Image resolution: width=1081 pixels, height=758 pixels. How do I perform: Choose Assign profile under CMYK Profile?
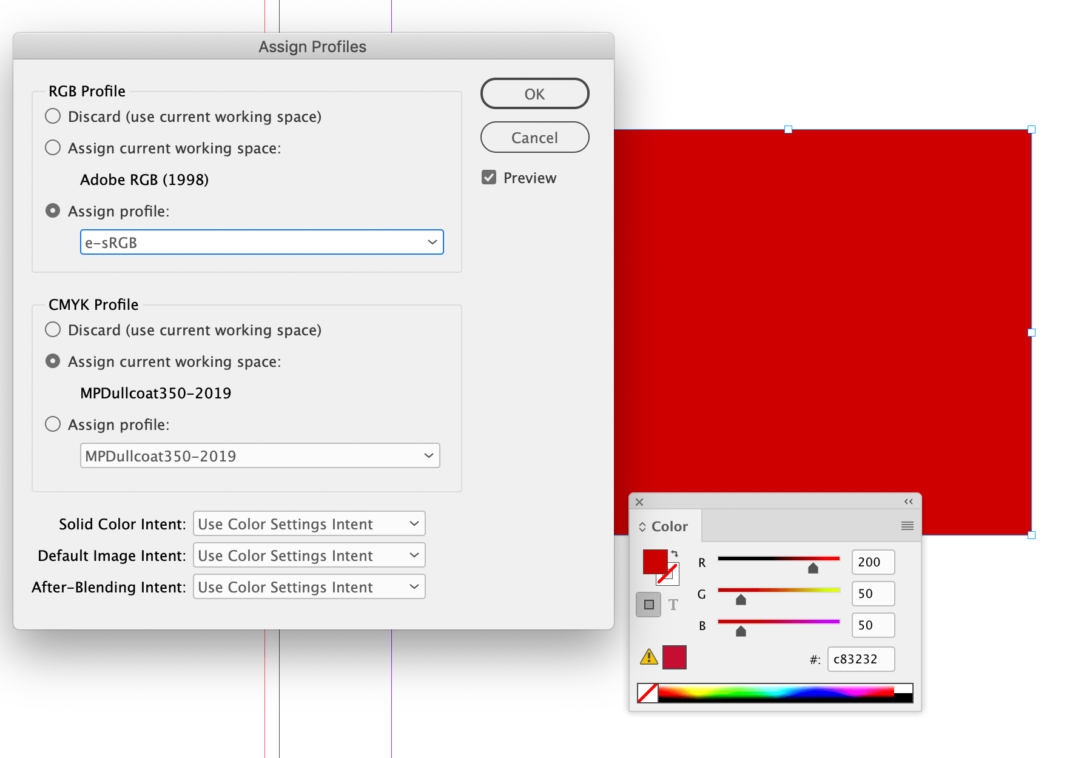(53, 424)
